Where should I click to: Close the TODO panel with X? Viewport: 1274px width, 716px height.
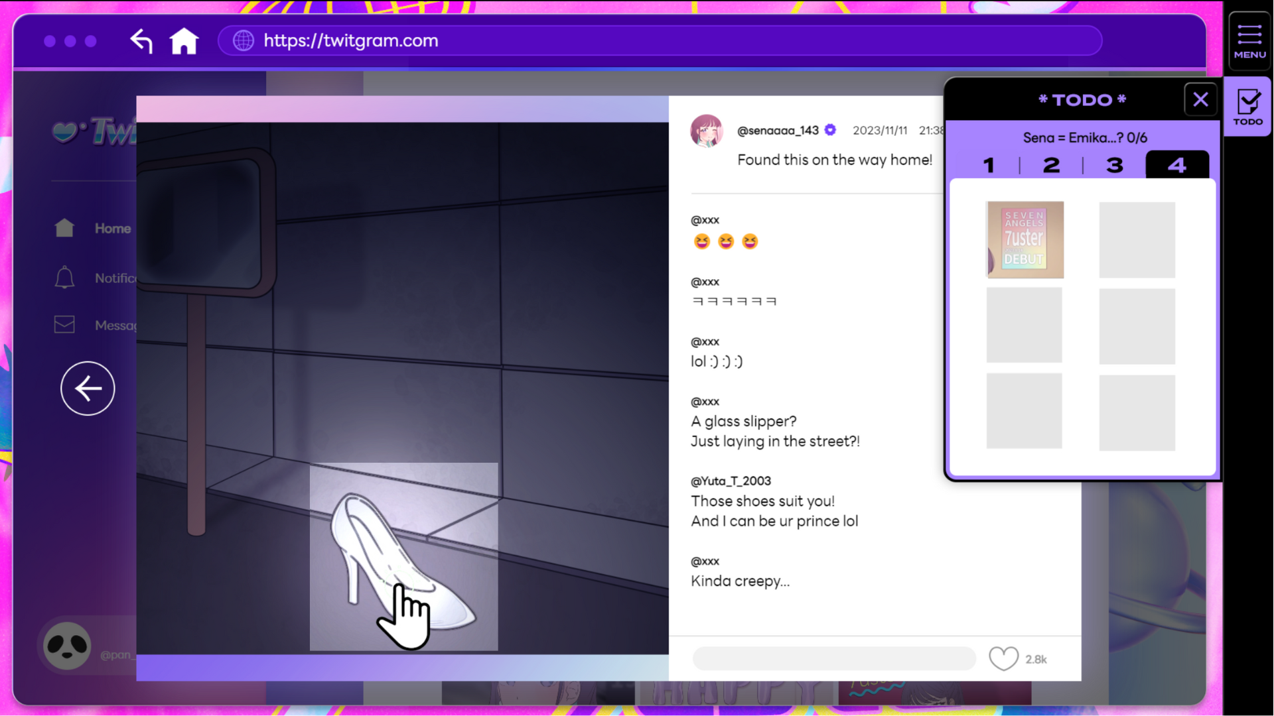1200,100
